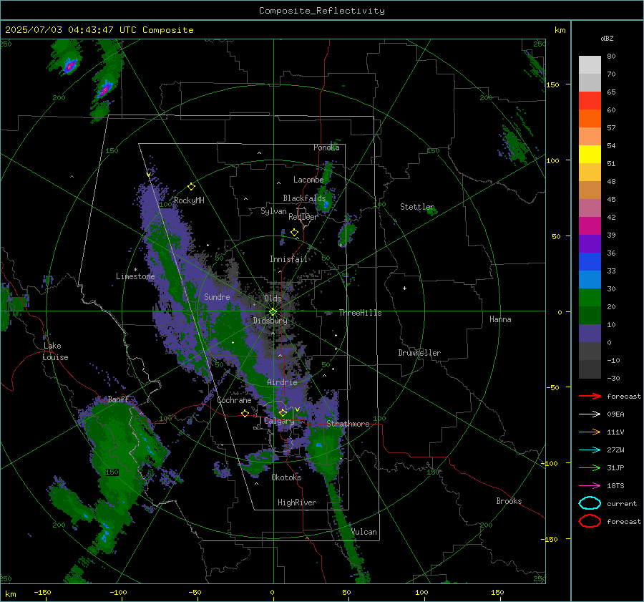
Task: Click the 2025/07/03 04:43:47 UTC timestamp
Action: [70, 30]
